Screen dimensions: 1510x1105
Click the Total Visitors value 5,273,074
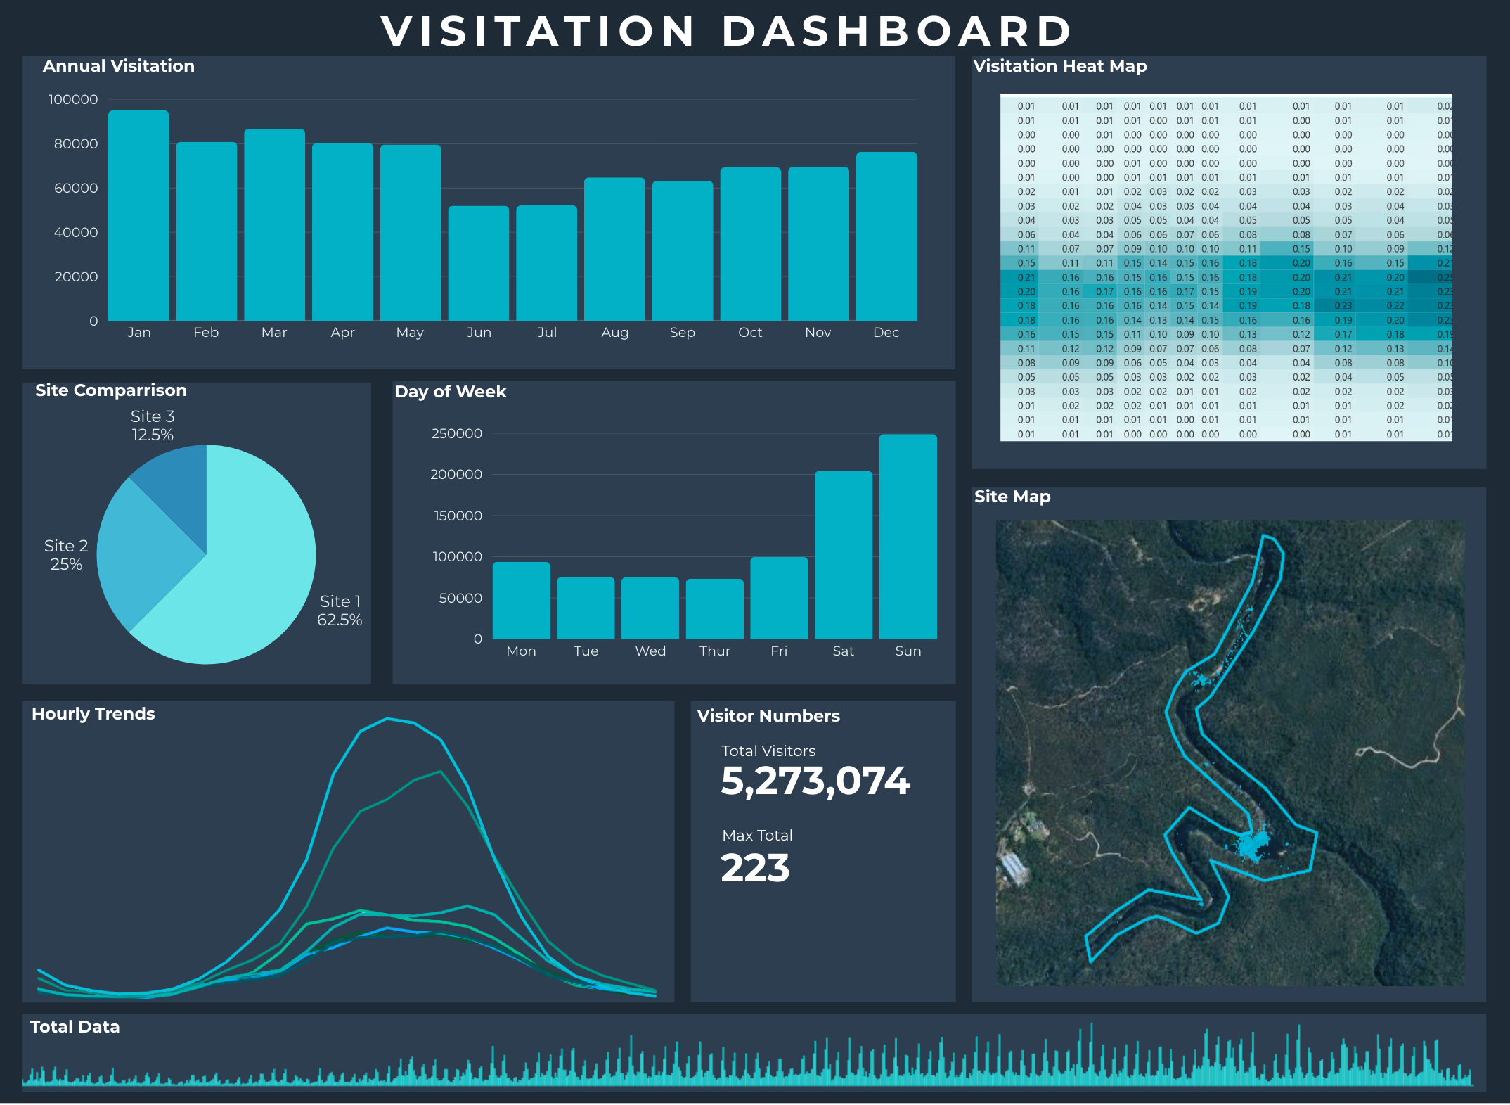tap(815, 781)
